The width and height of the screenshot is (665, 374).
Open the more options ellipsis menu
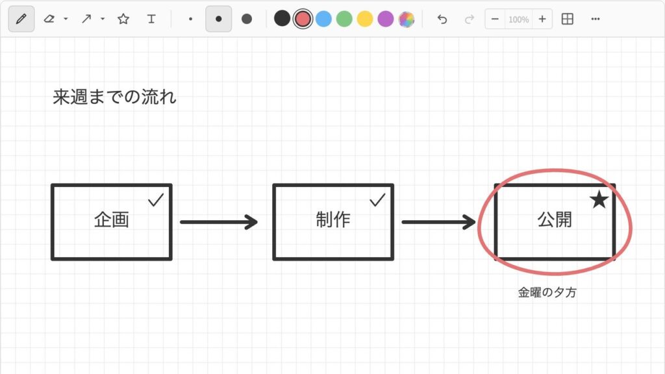click(596, 19)
